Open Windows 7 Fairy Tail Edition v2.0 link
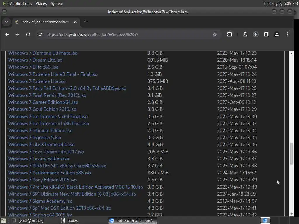Viewport: 299px width, 224px height. [67, 88]
